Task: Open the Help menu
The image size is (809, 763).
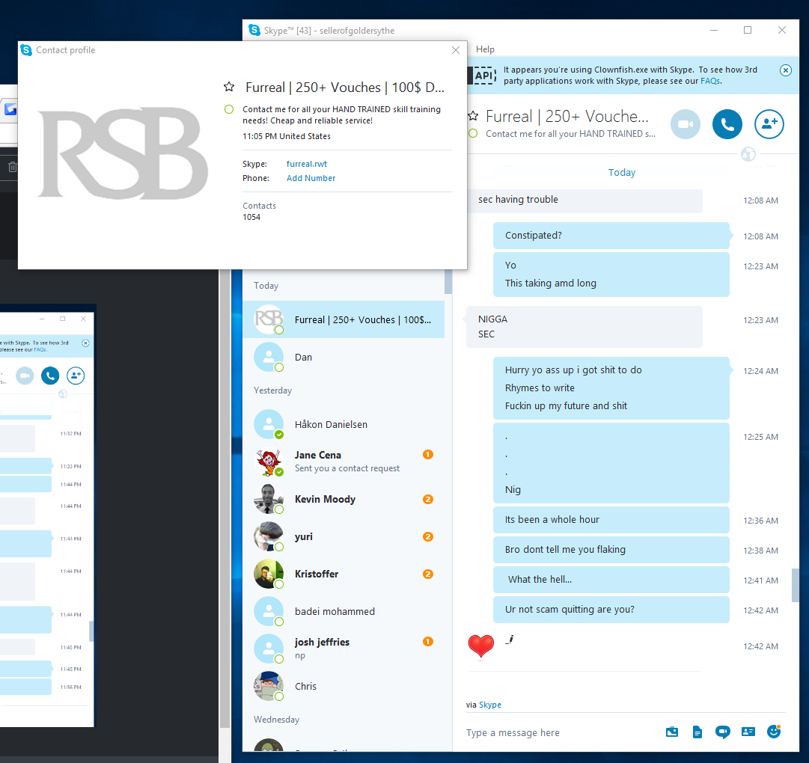Action: pos(485,49)
